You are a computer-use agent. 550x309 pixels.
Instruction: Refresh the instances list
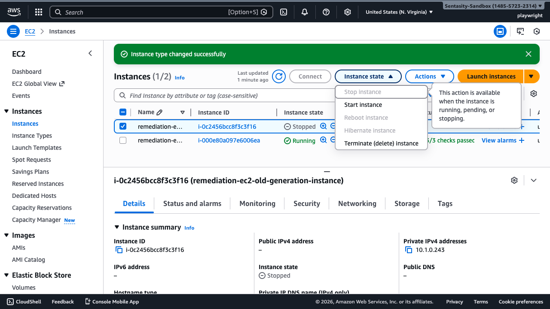[278, 76]
